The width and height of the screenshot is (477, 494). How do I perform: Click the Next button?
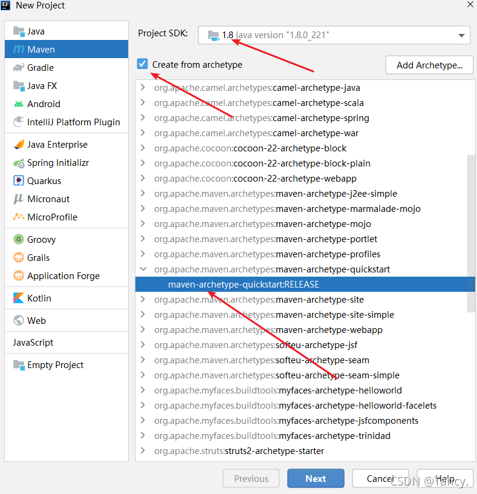316,478
